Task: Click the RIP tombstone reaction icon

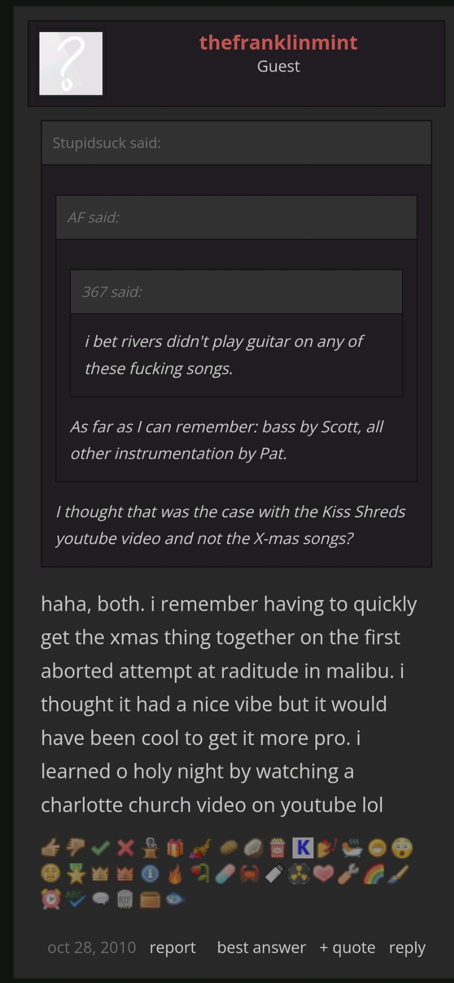Action: point(125,899)
